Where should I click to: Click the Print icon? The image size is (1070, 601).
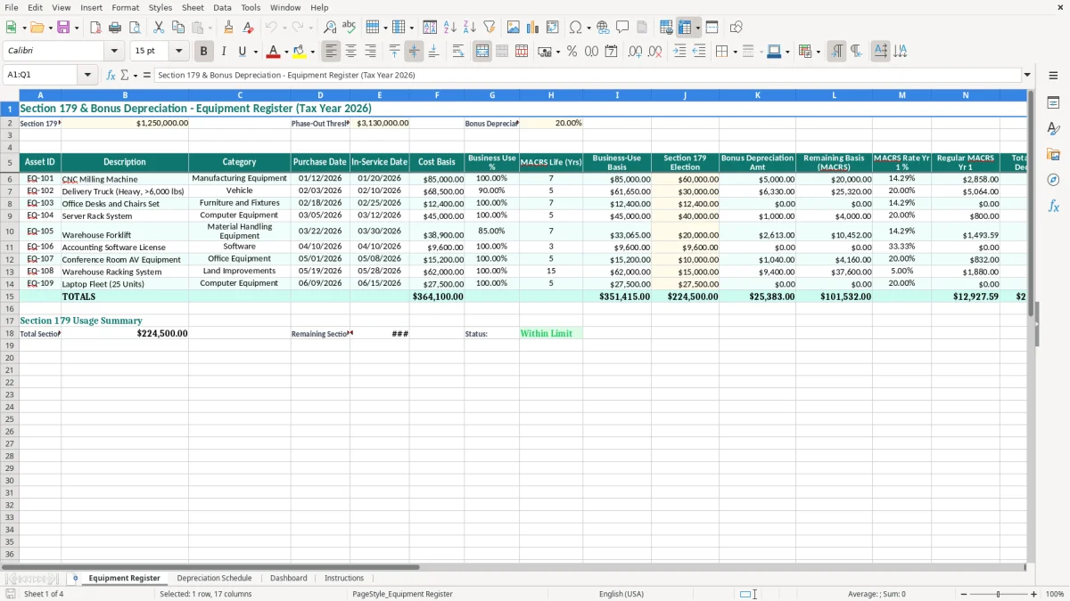[115, 28]
